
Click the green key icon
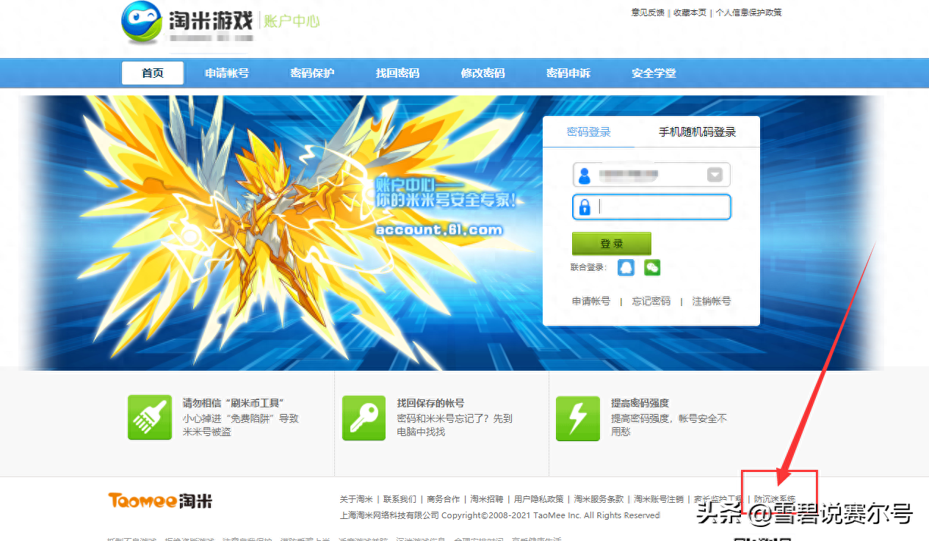tap(364, 418)
